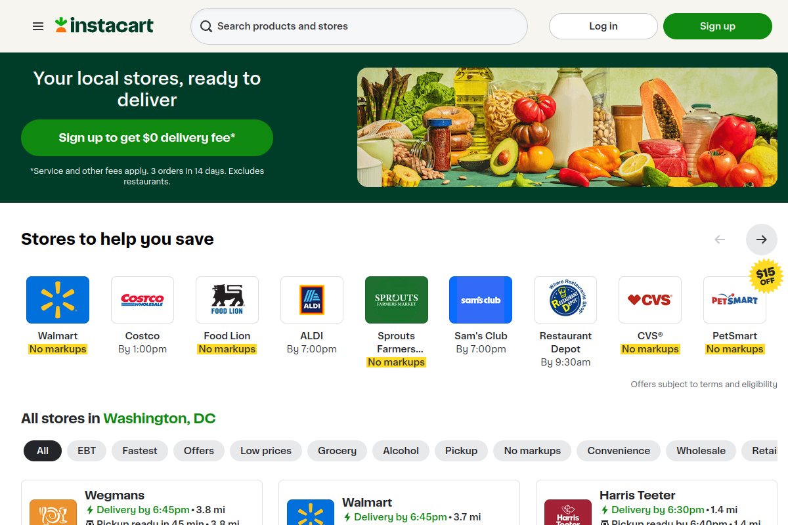
Task: Click 'Offers subject to terms and eligibility' text
Action: (x=704, y=385)
